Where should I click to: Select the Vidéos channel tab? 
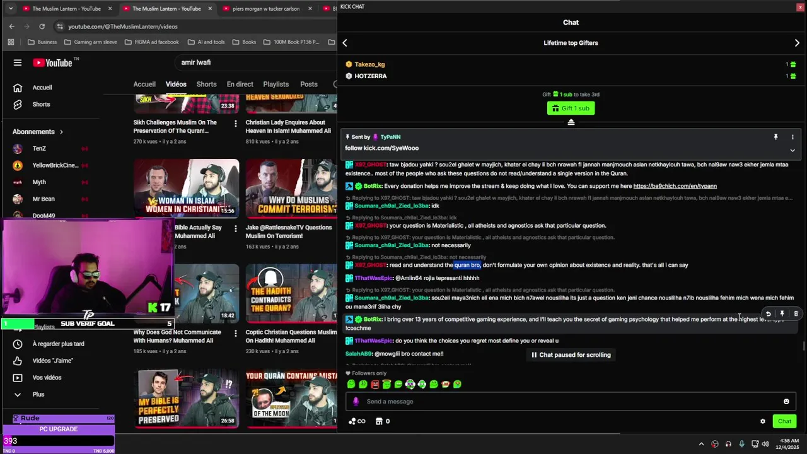(176, 84)
